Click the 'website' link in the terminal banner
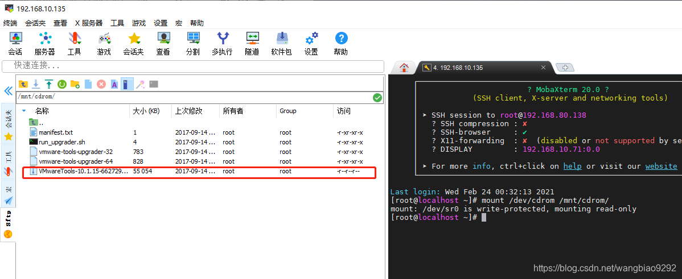The image size is (682, 279). tap(661, 166)
